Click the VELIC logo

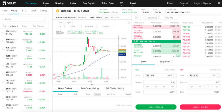[x=9, y=3]
